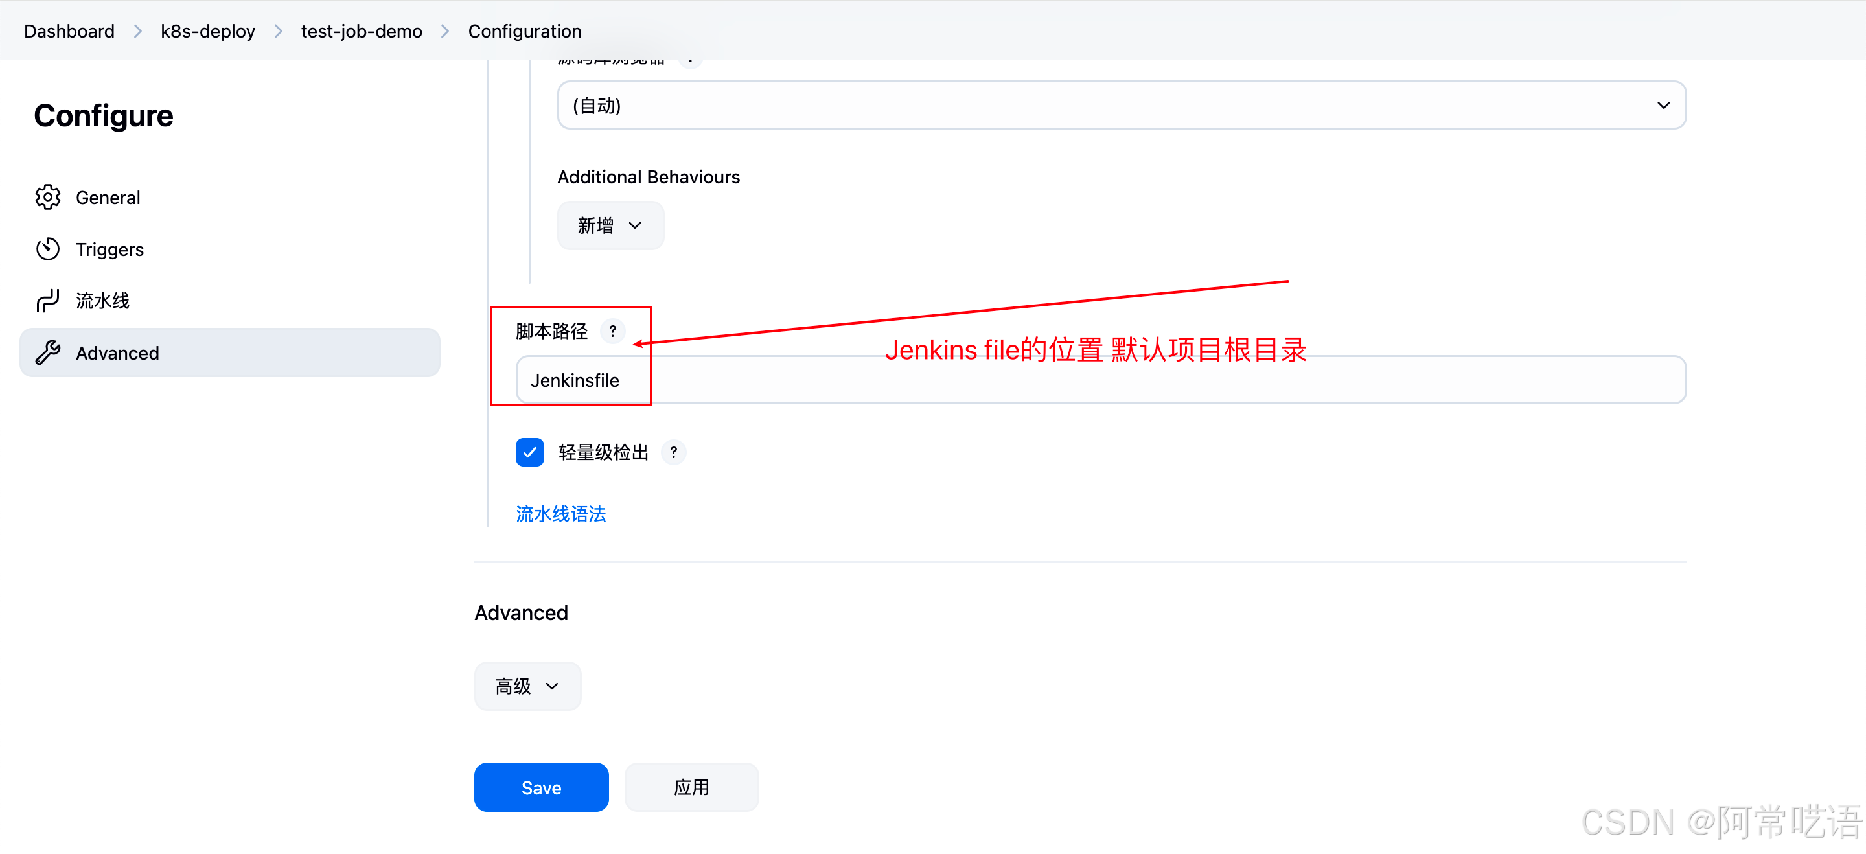Click the General gear icon
This screenshot has height=854, width=1866.
tap(48, 197)
